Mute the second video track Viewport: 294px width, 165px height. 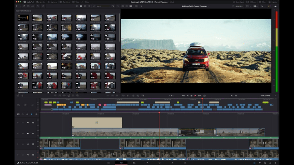tap(28, 133)
